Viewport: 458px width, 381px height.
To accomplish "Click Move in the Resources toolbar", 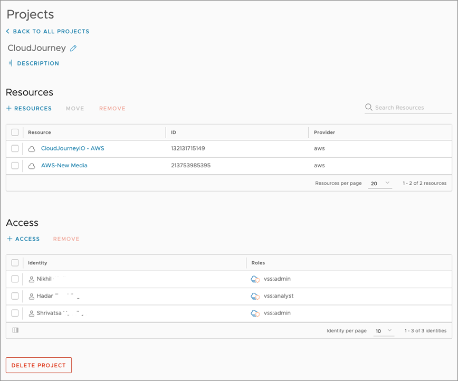I will click(74, 108).
